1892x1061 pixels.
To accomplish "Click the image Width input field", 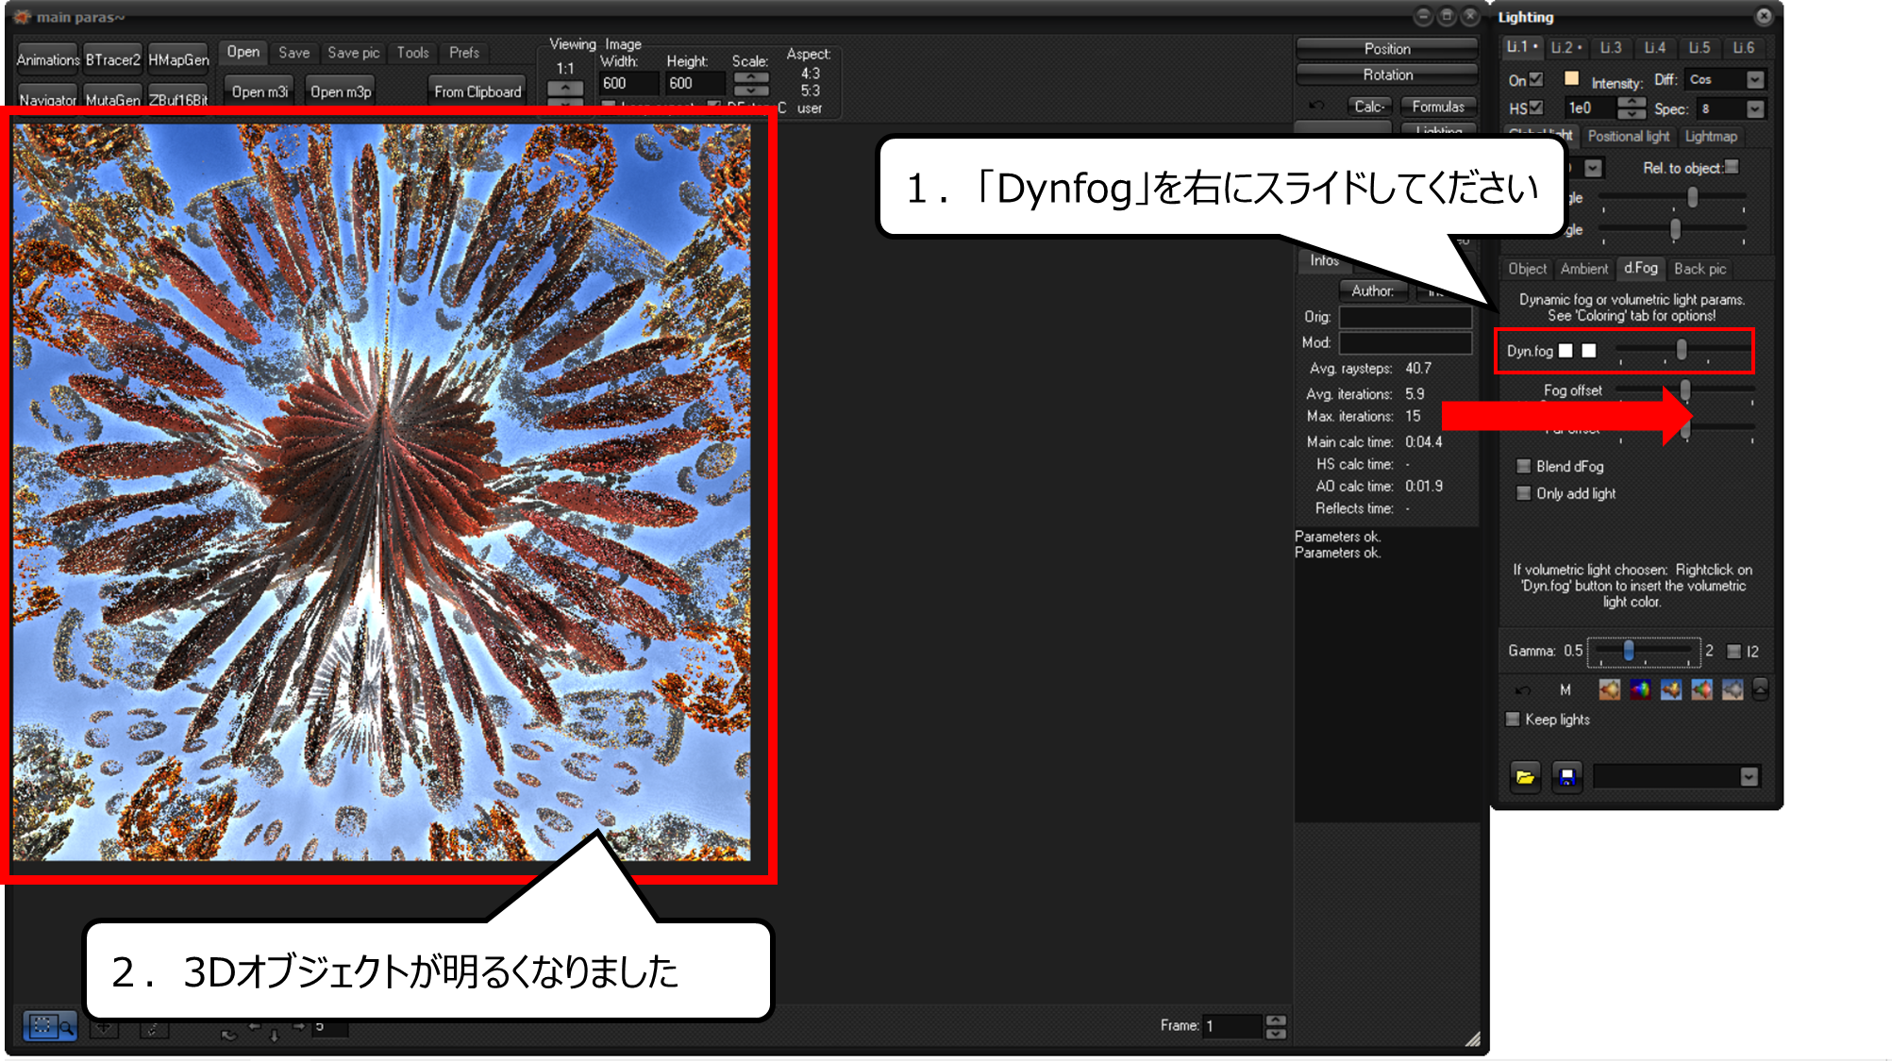I will (628, 84).
